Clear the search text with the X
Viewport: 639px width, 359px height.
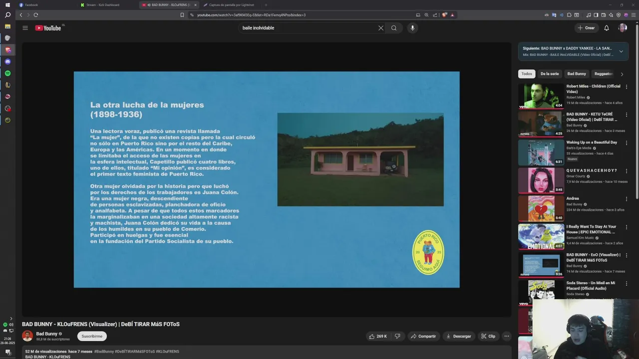click(x=381, y=28)
